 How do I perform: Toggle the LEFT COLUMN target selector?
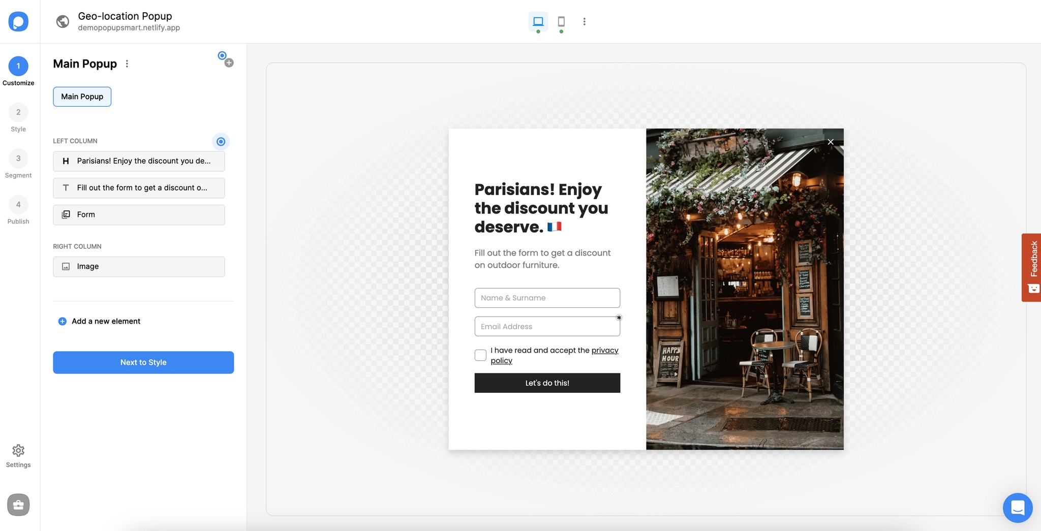tap(221, 141)
